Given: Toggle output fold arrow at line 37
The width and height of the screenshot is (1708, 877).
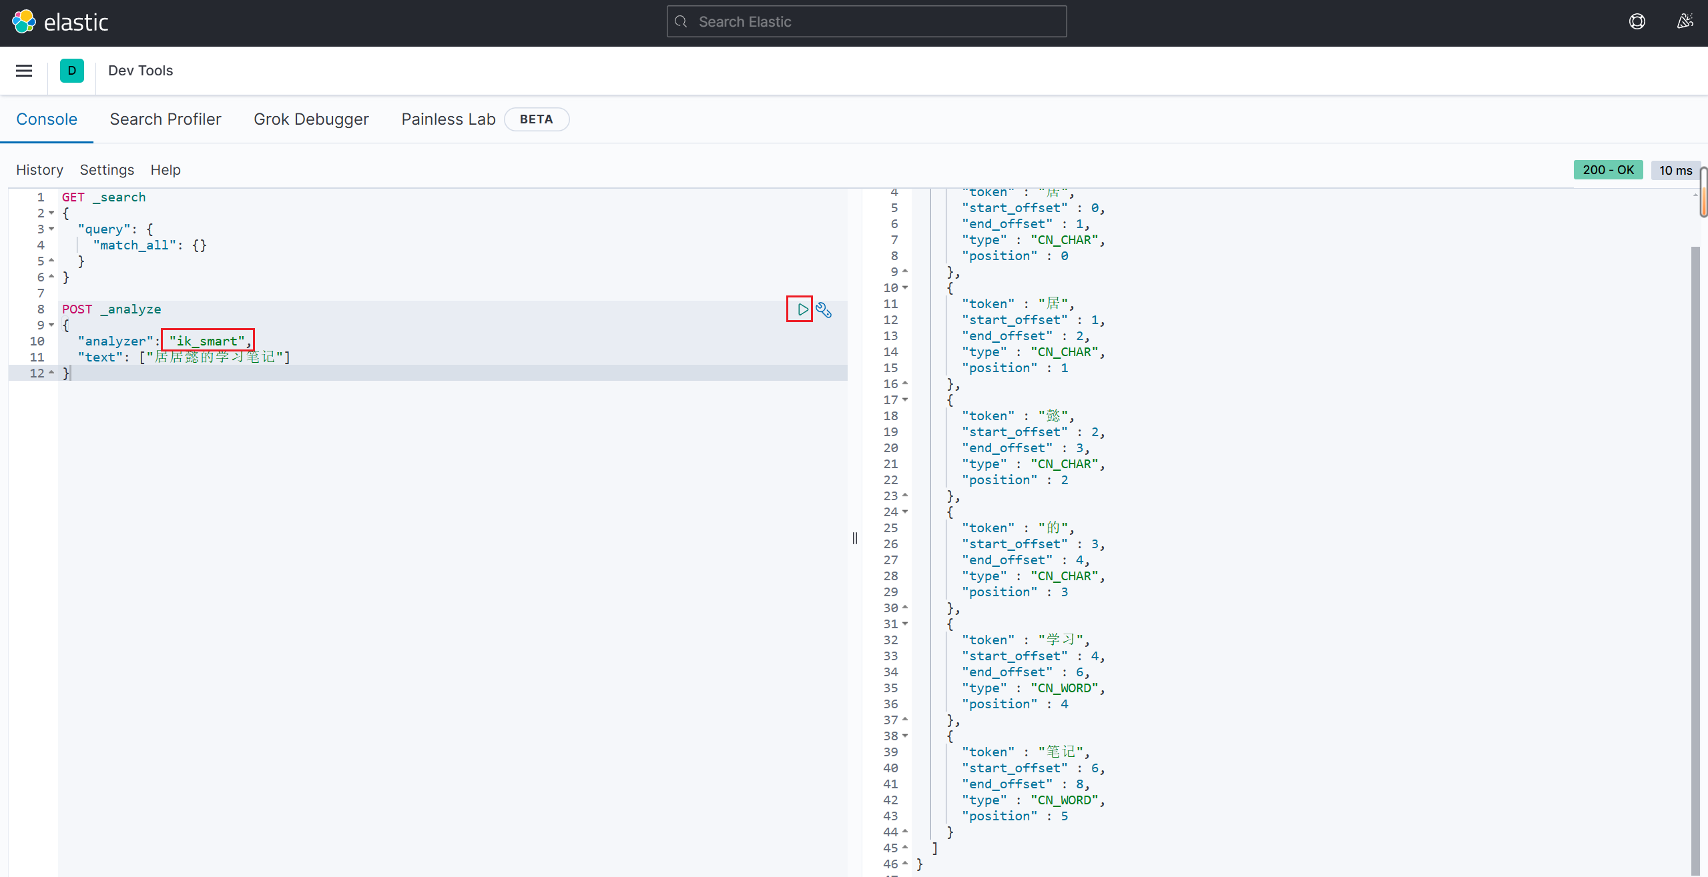Looking at the screenshot, I should (905, 720).
